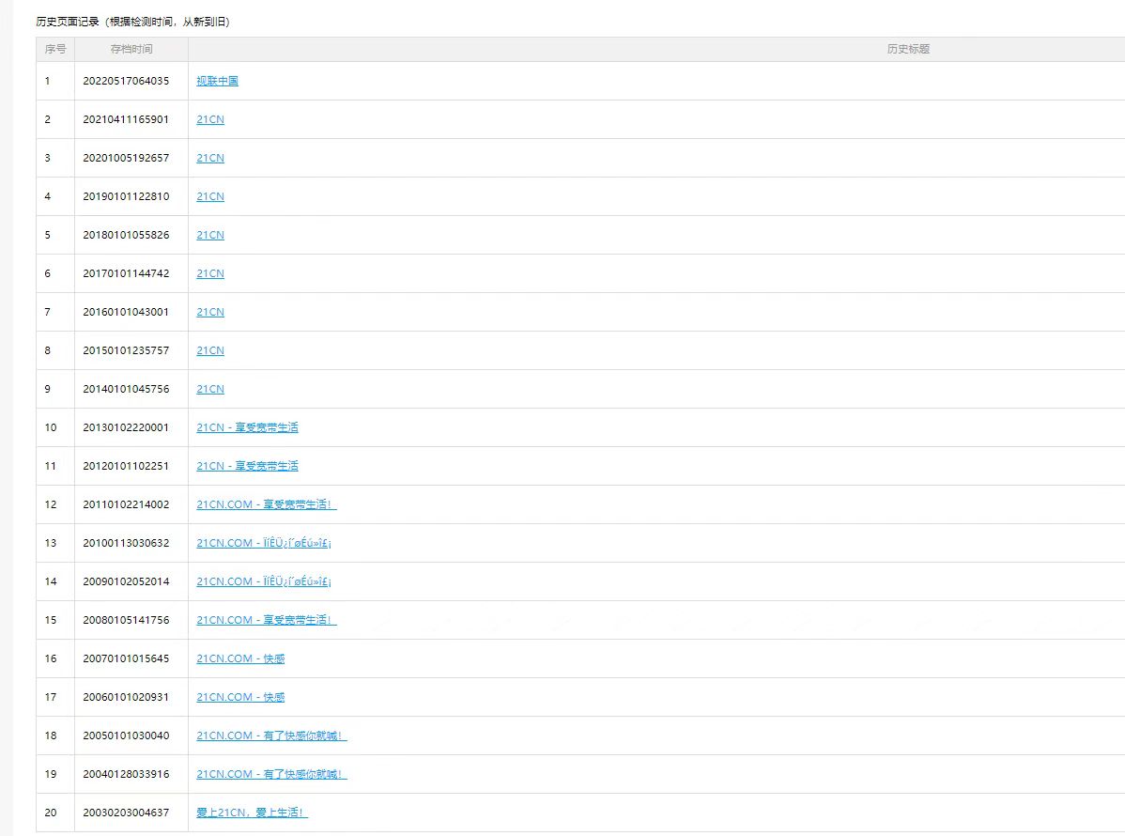Click sequence number 9 beside 20140101045756
Viewport: 1125px width, 836px height.
point(47,389)
